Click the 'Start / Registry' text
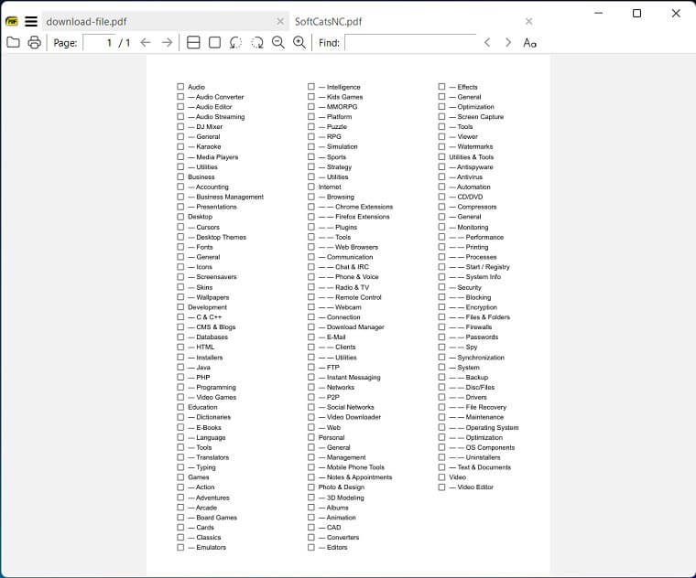 pos(487,267)
